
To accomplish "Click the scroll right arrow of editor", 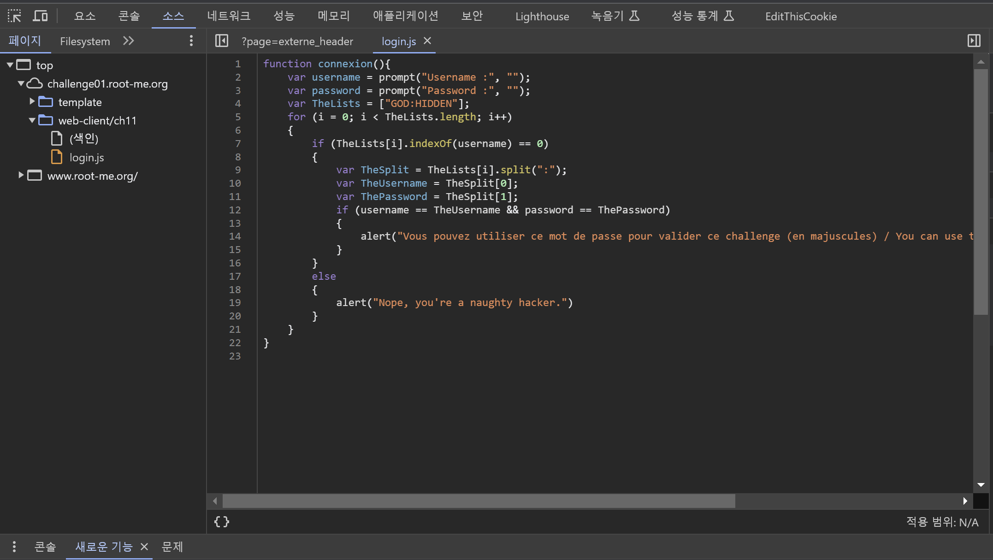I will tap(965, 501).
